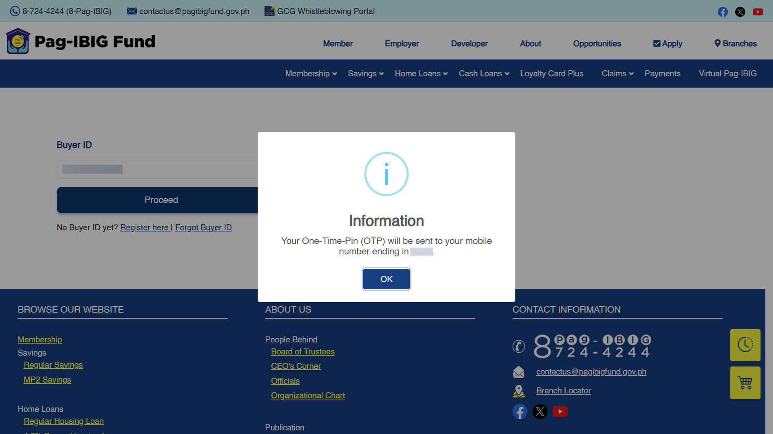Open CEO's Corner footer link

(x=296, y=366)
